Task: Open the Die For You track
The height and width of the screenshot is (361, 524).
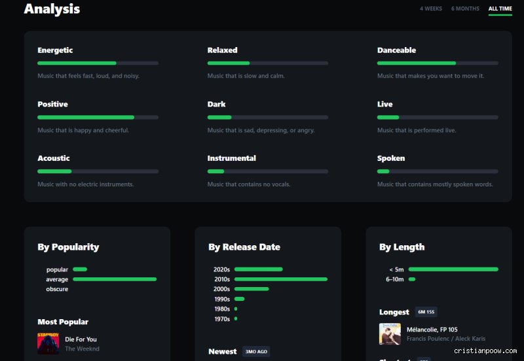Action: [x=81, y=339]
